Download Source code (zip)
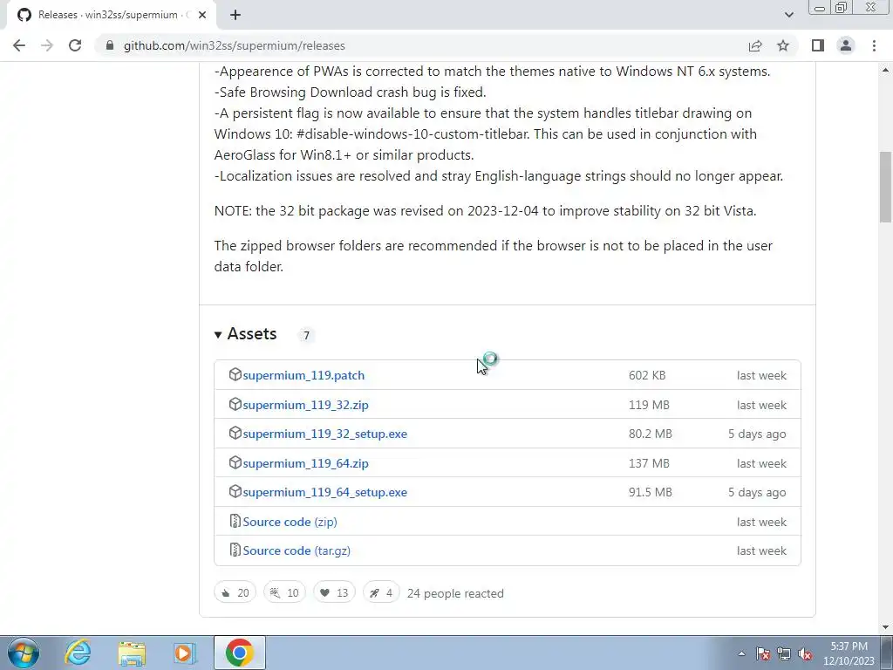 290,522
